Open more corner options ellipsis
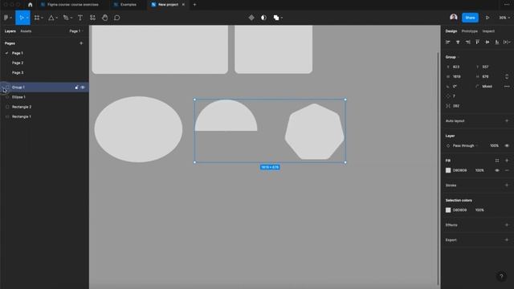 507,87
